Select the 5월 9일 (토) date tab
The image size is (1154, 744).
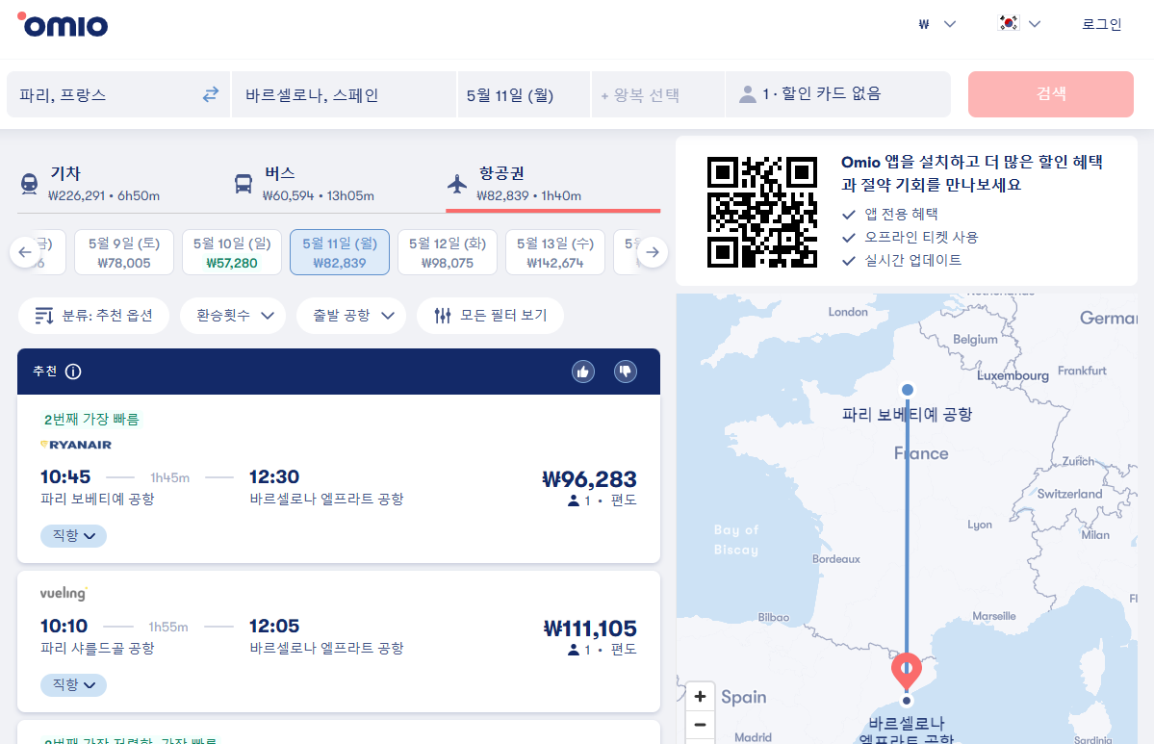tap(123, 252)
